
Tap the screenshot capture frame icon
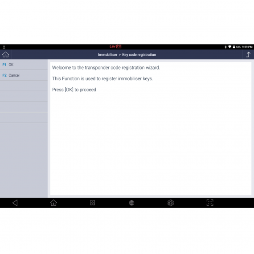[x=210, y=203]
